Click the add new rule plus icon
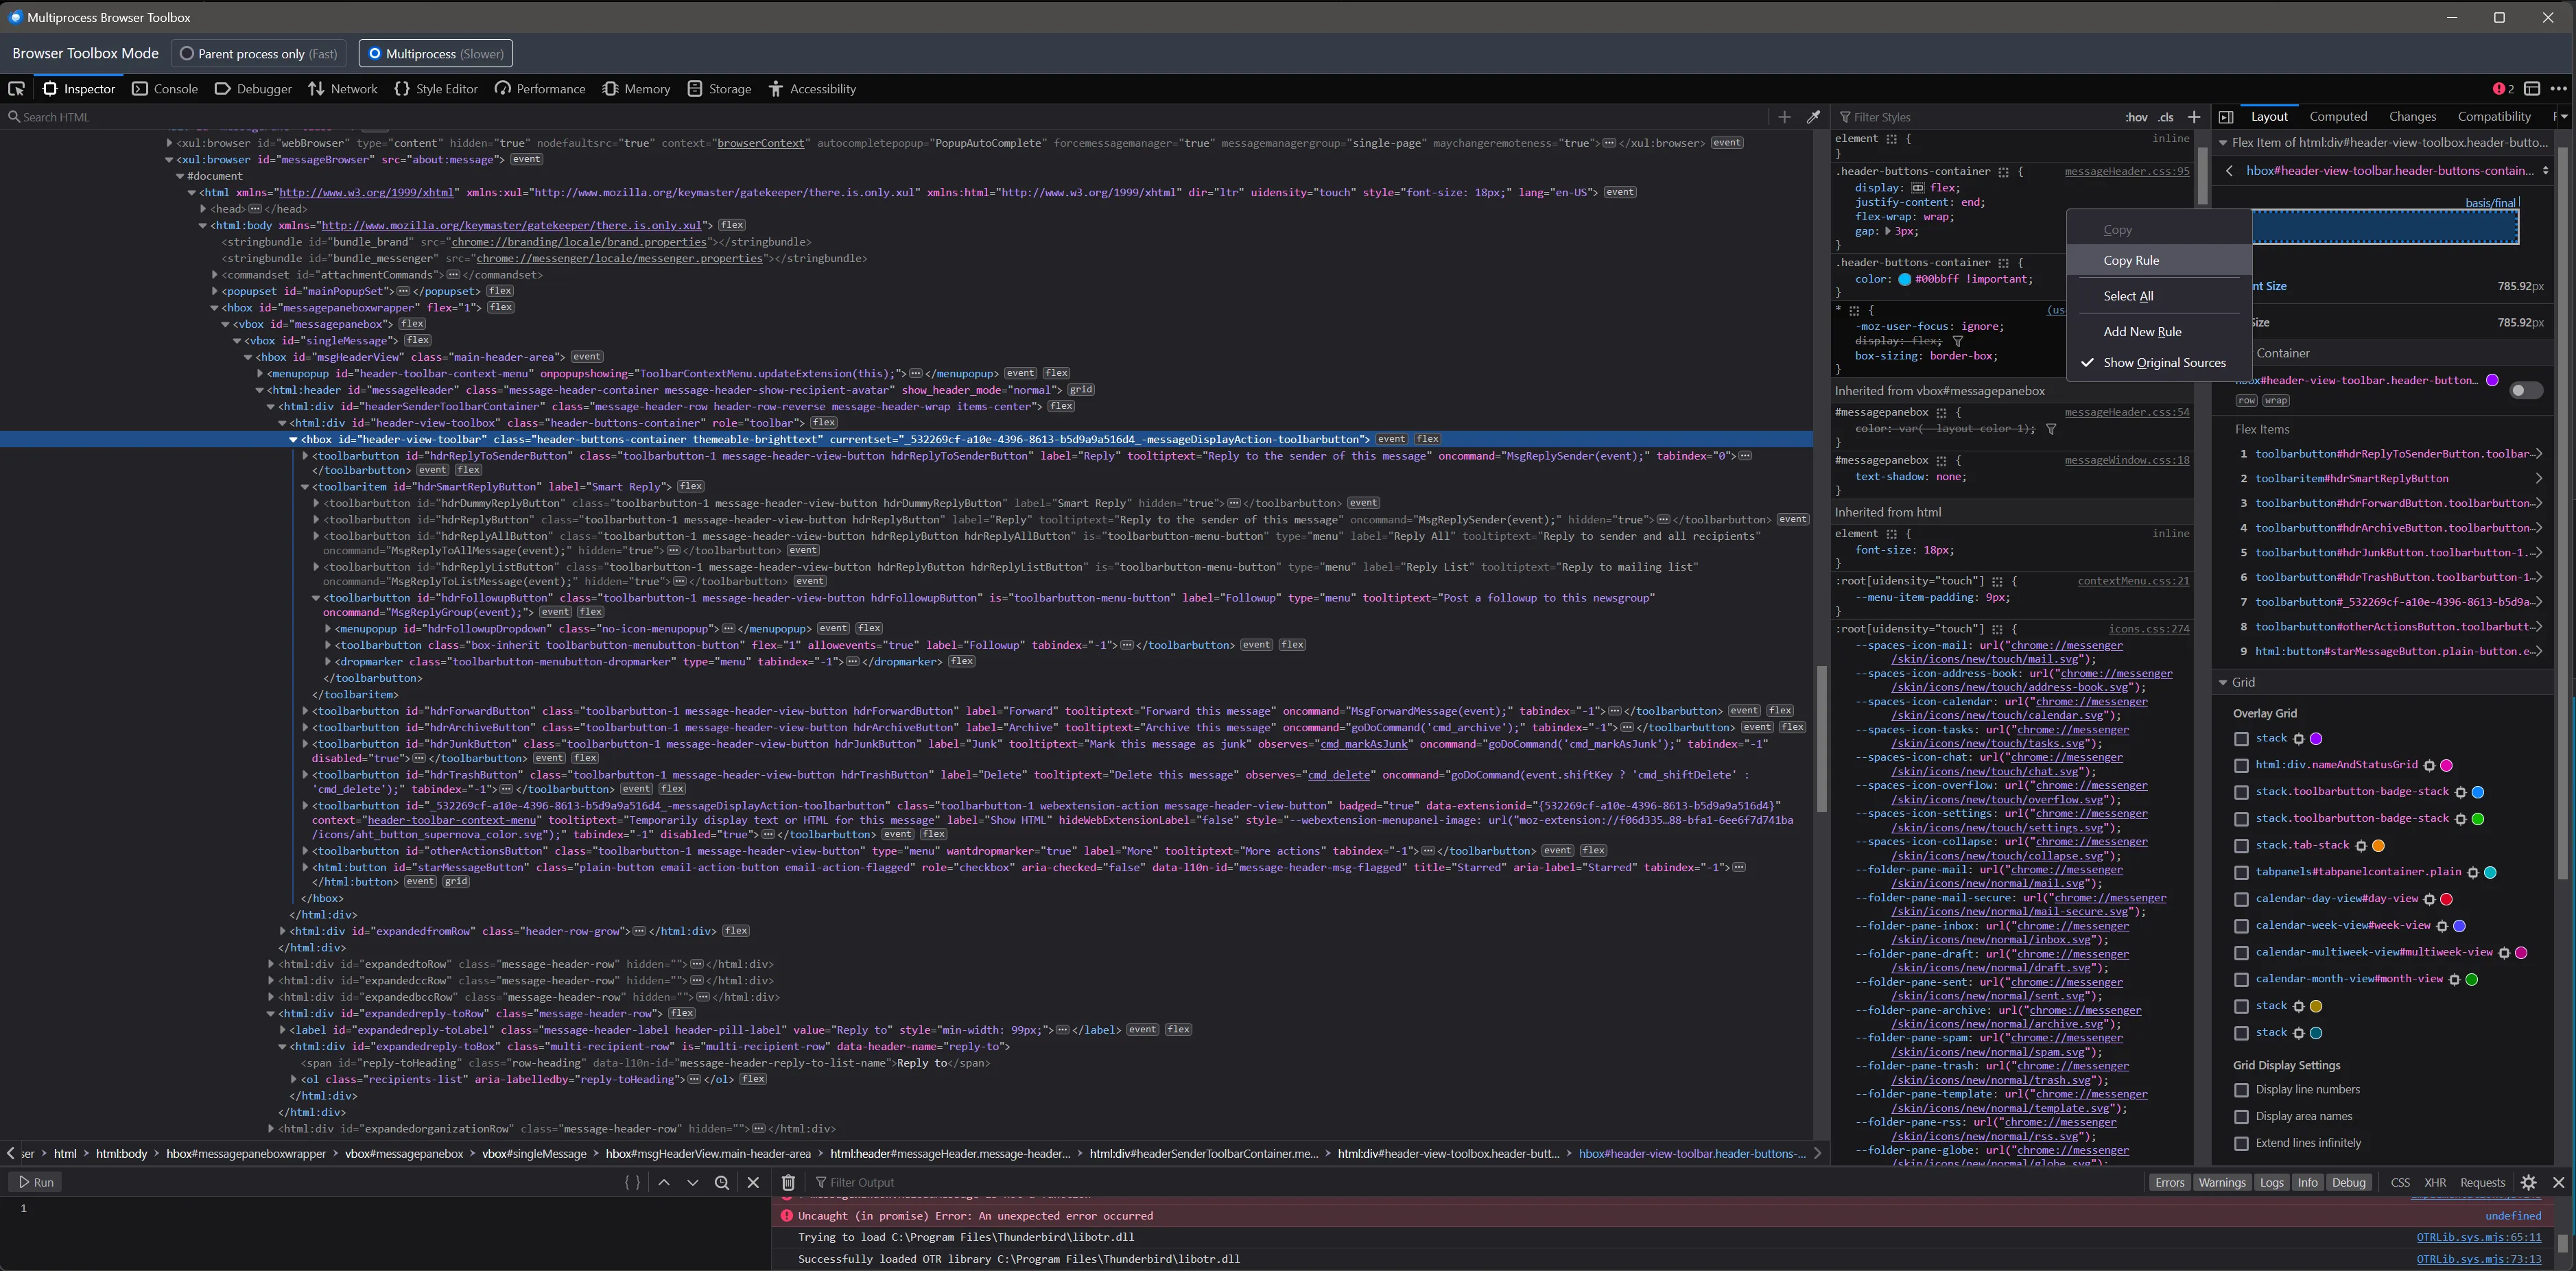Image resolution: width=2576 pixels, height=1271 pixels. click(x=2194, y=117)
